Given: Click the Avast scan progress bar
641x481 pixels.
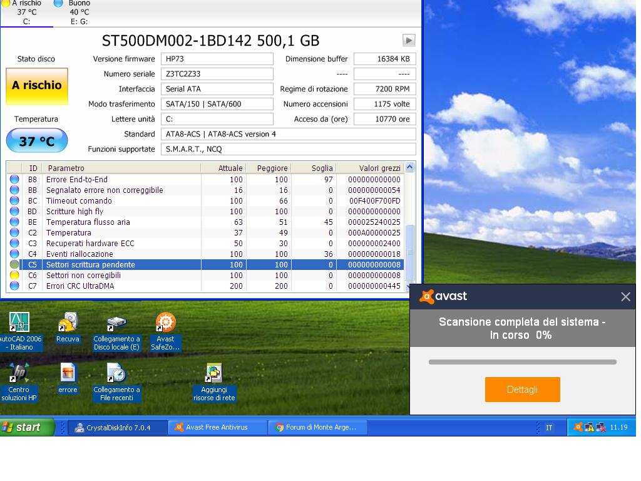Looking at the screenshot, I should [x=522, y=362].
